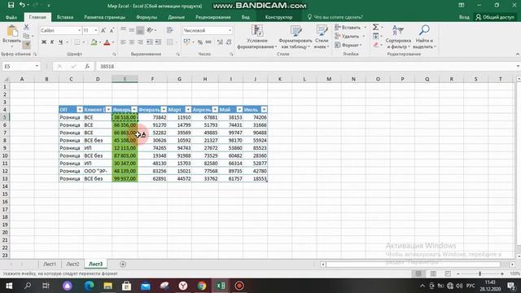521x293 pixels.
Task: Toggle Underline (Ч) formatting
Action: (60, 42)
